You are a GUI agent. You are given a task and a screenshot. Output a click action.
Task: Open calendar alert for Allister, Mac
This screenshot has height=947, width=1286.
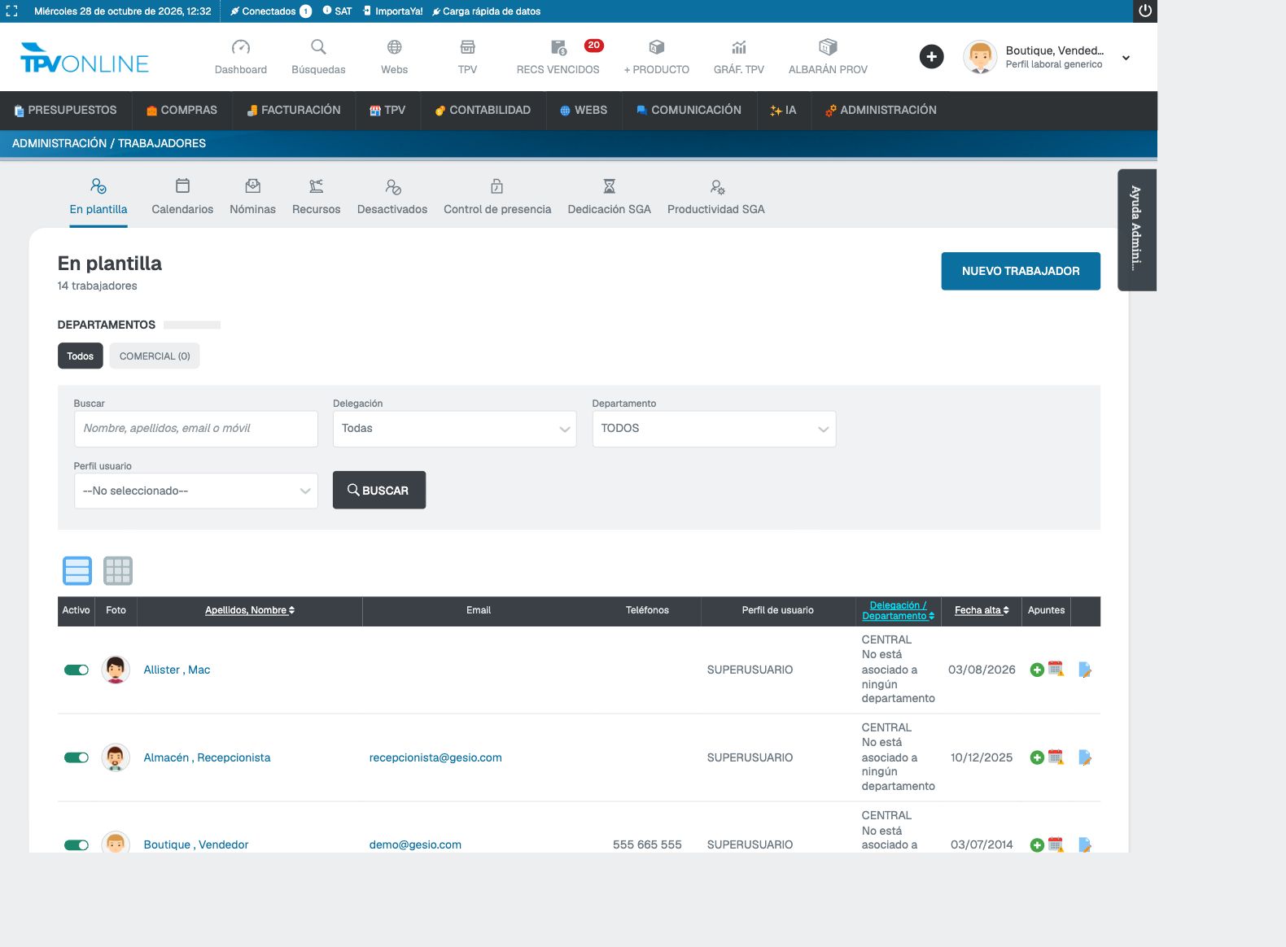1056,670
